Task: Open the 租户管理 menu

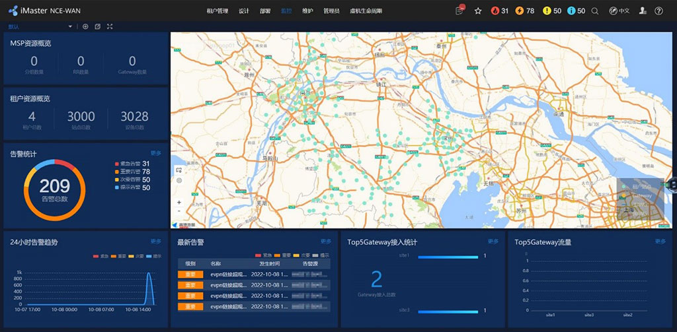Action: [217, 11]
